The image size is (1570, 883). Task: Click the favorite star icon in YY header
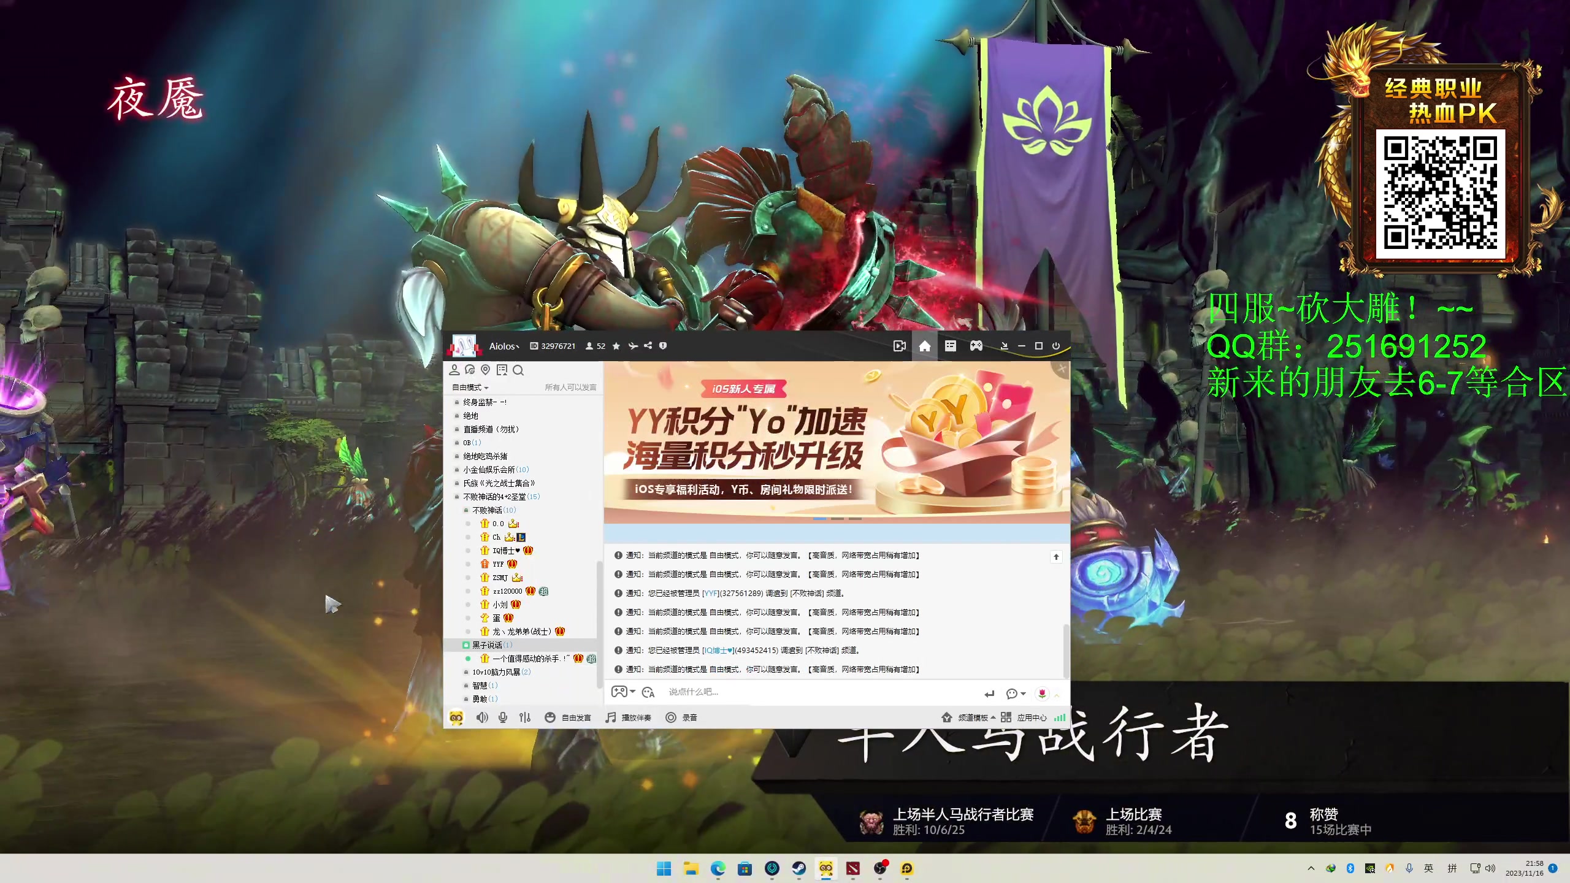(616, 346)
